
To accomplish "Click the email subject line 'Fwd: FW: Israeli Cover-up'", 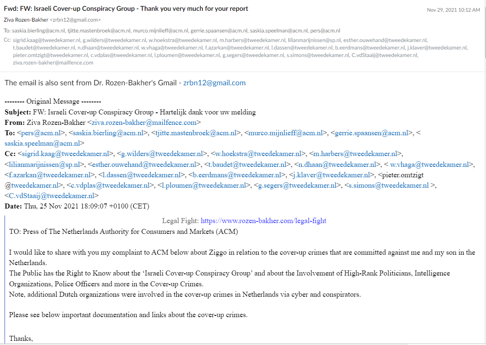I will click(126, 9).
